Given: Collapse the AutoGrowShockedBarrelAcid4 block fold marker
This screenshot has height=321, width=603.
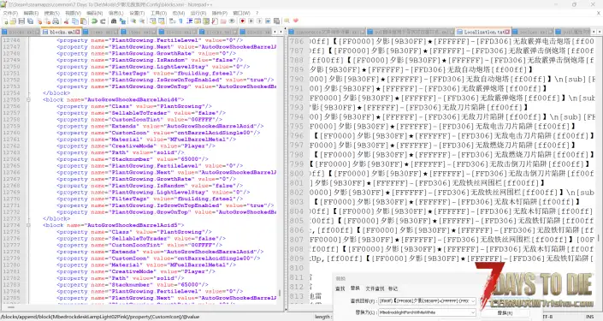Looking at the screenshot, I should pyautogui.click(x=28, y=99).
